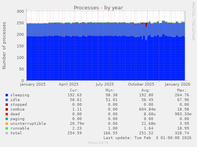
Task: Click the 'dead' legend label
Action: [x=15, y=114]
